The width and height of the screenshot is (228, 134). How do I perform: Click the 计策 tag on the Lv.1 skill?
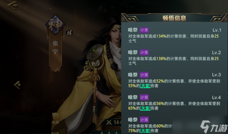144,30
